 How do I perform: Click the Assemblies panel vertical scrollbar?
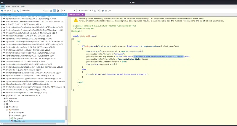pyautogui.click(x=66, y=113)
